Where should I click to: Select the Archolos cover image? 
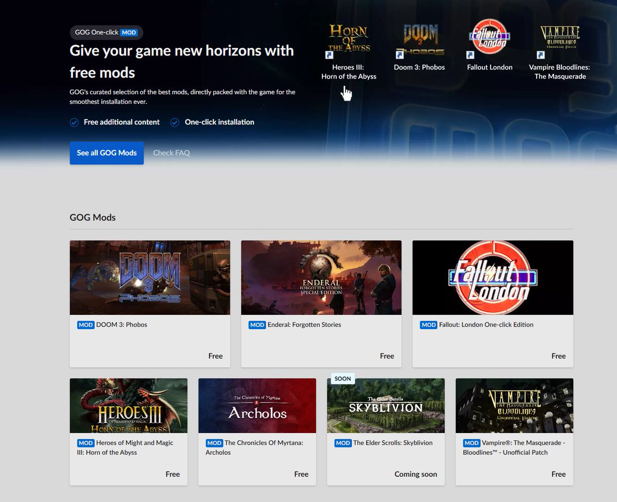click(x=257, y=406)
